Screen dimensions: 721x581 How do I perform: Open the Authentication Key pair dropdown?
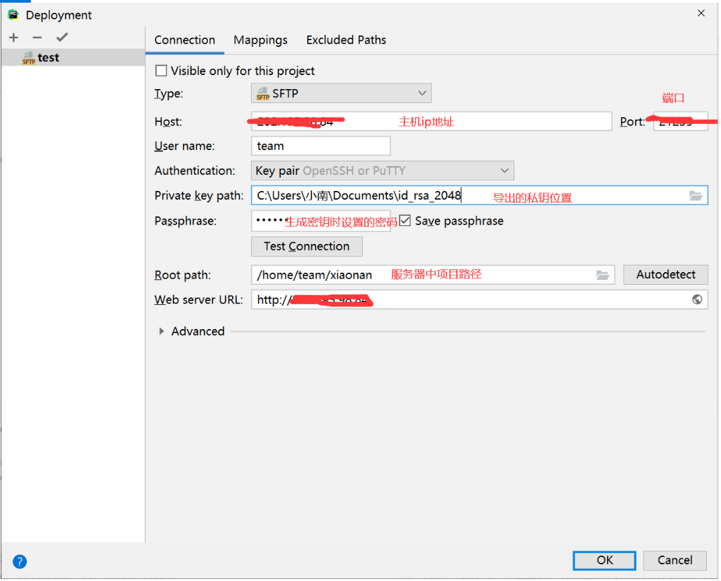tap(382, 171)
